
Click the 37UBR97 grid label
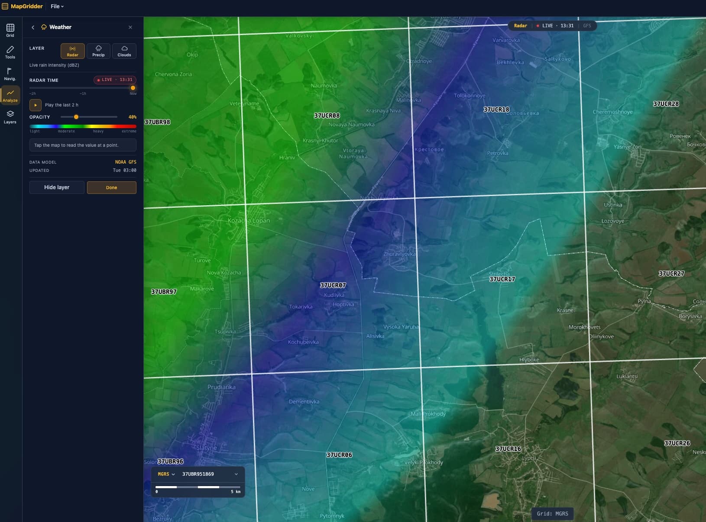[x=164, y=292]
